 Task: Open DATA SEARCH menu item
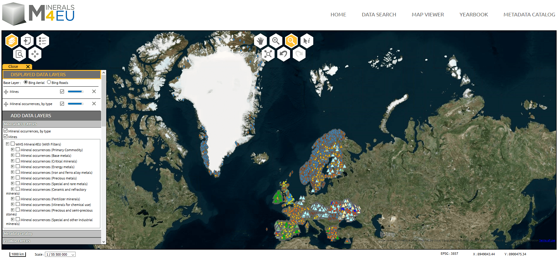coord(379,15)
